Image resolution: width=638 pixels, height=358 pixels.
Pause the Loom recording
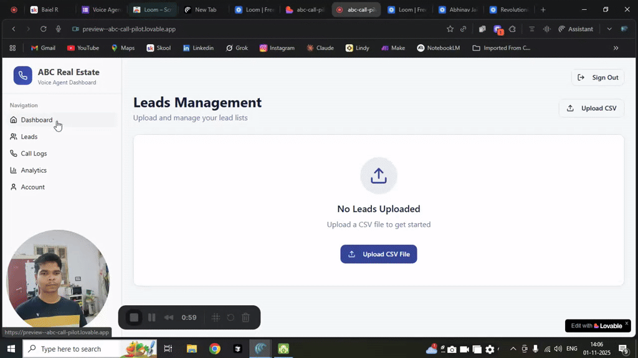pyautogui.click(x=152, y=318)
